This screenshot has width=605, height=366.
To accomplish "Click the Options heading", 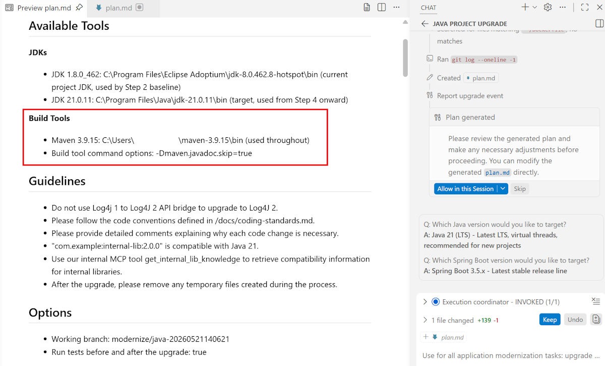I will point(50,312).
